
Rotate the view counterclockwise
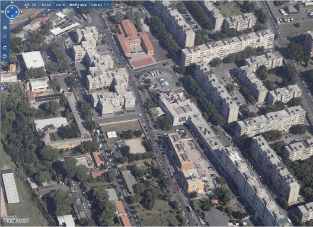point(5,56)
